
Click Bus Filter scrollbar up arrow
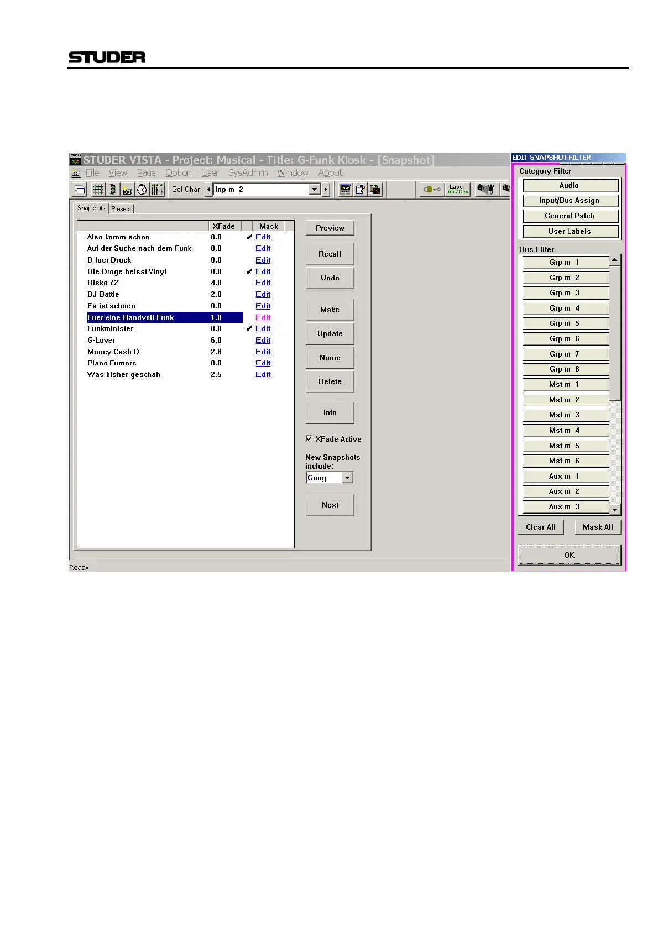(615, 260)
